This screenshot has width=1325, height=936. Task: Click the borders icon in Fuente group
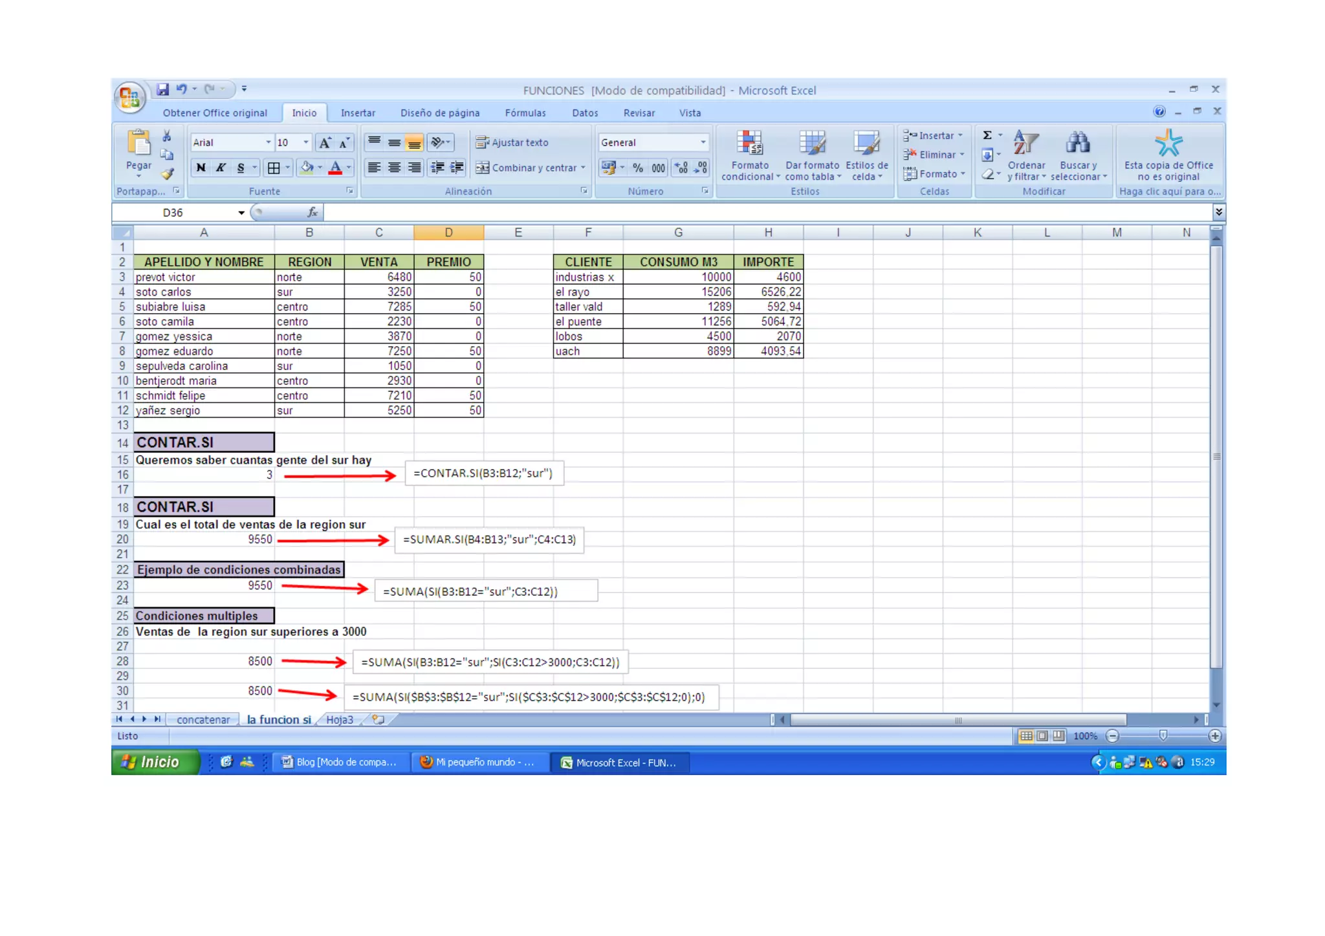coord(274,168)
